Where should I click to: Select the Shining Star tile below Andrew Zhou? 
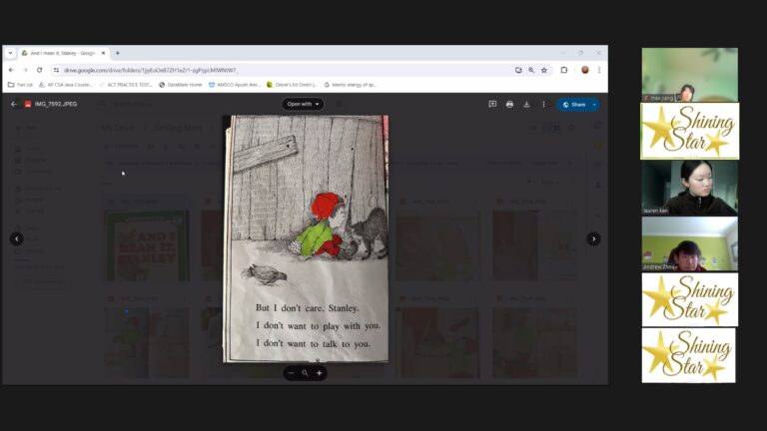(x=690, y=299)
